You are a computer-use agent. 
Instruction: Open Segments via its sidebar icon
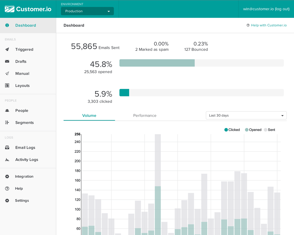[x=7, y=122]
